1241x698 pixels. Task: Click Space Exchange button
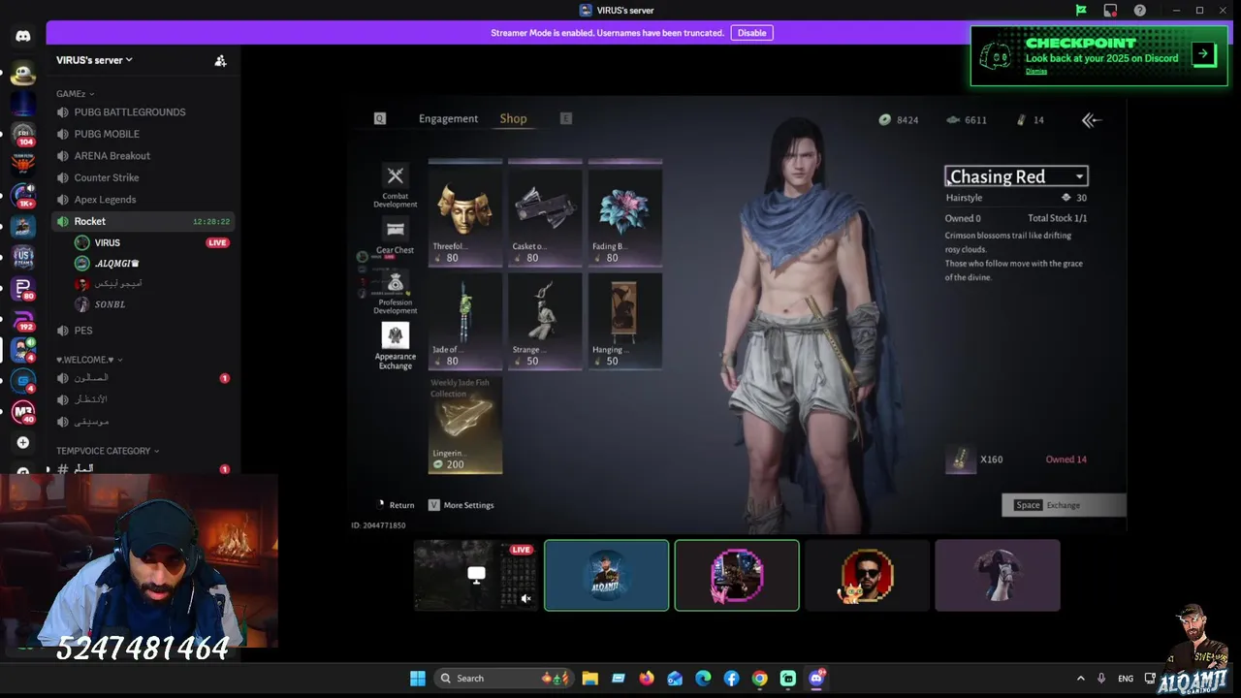[x=1064, y=505]
